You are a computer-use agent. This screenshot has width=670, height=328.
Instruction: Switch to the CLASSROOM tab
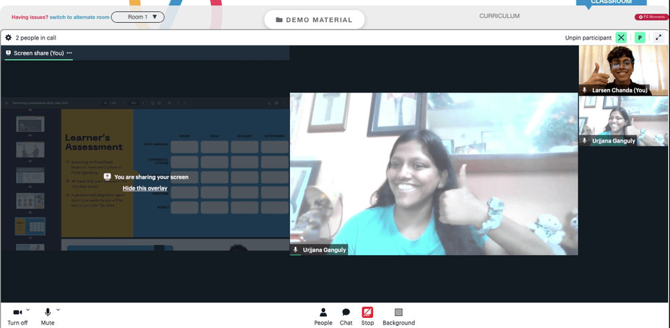[611, 2]
